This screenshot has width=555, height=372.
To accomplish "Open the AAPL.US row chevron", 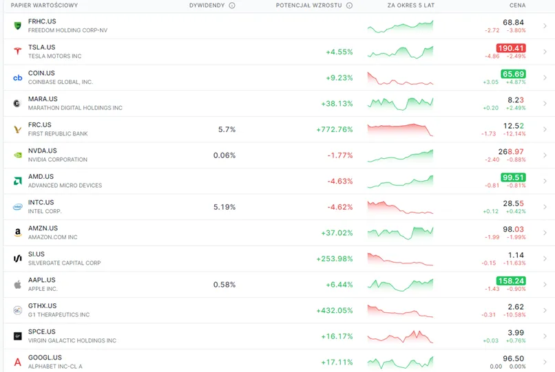I will coord(545,284).
